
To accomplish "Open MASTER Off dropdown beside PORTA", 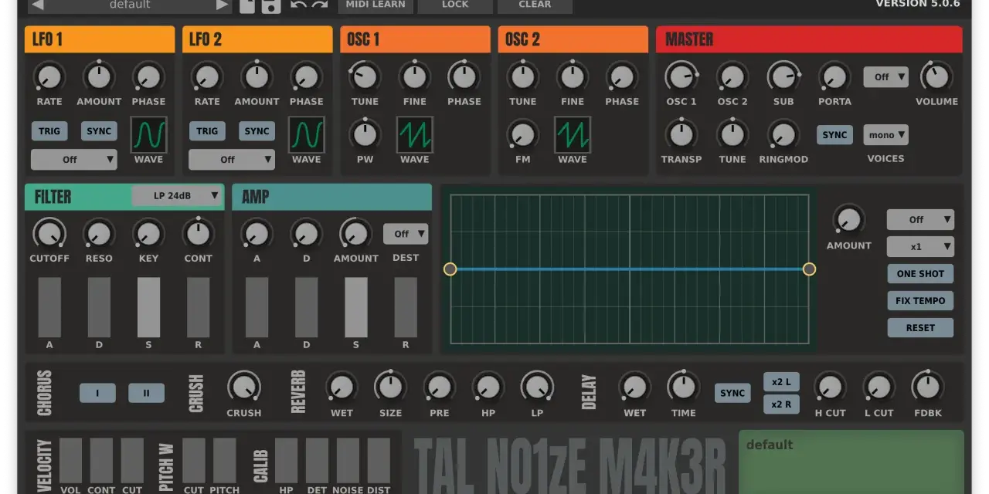I will (x=885, y=77).
